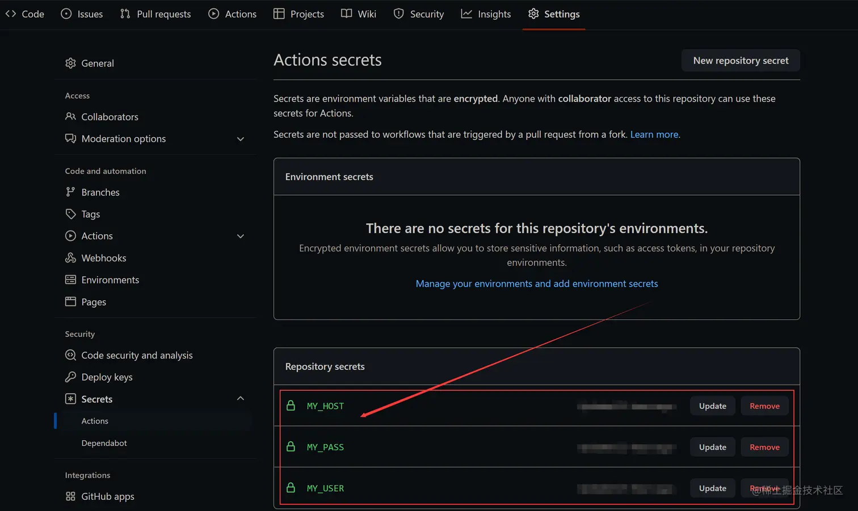858x511 pixels.
Task: Open Manage your environments link
Action: [x=536, y=284]
